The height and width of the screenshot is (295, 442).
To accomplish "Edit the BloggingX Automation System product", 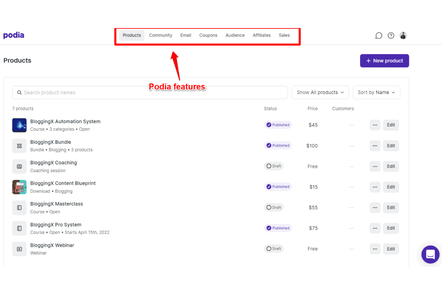I will [x=391, y=125].
